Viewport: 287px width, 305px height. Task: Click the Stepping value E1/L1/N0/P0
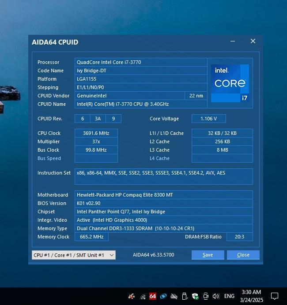pos(141,87)
